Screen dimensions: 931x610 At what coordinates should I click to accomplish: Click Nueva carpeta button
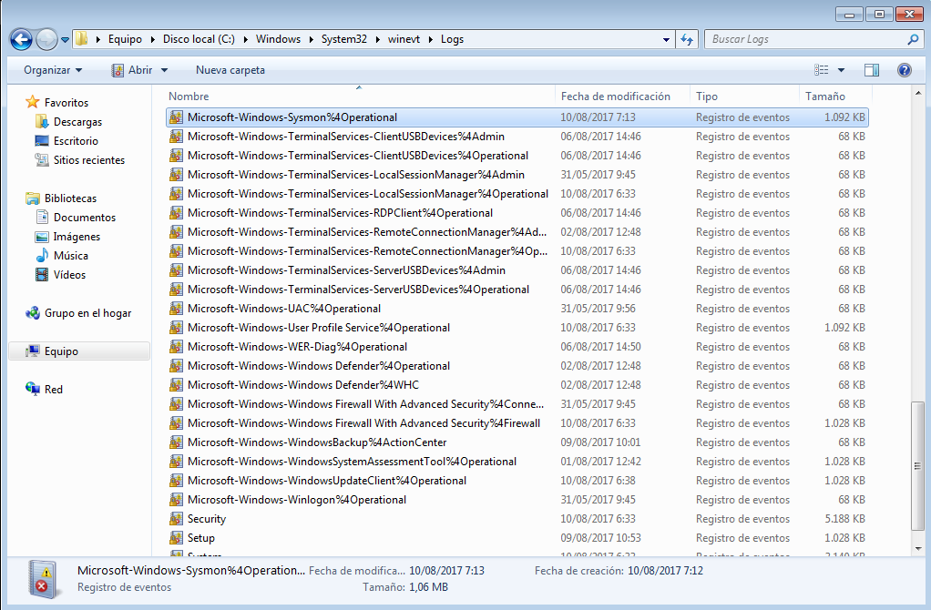point(230,70)
